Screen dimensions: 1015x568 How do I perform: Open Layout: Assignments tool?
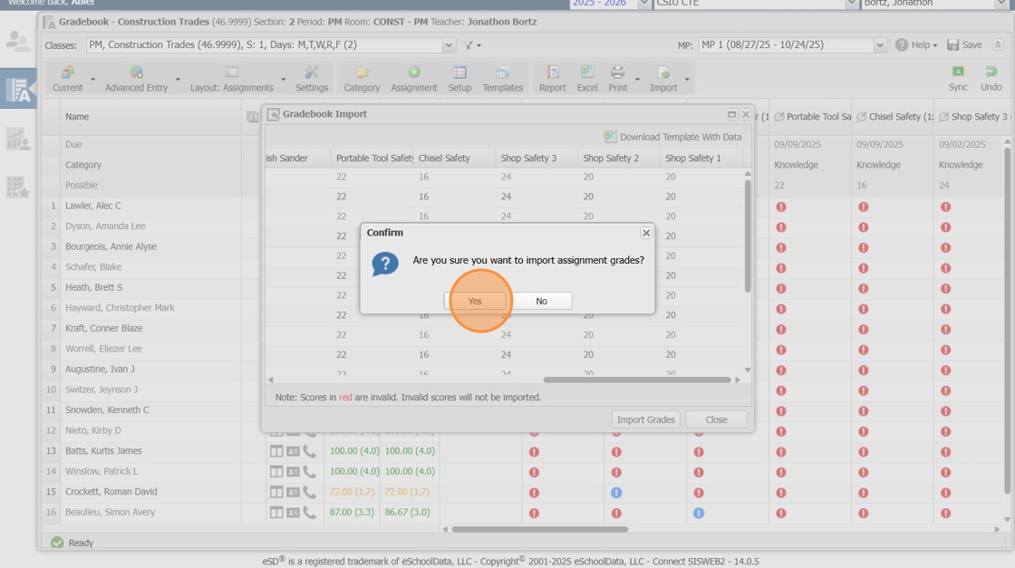231,79
